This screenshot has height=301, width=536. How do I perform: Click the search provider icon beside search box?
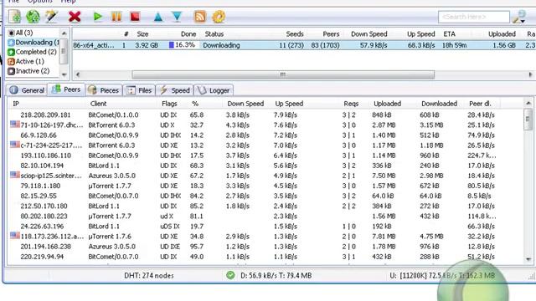point(519,17)
